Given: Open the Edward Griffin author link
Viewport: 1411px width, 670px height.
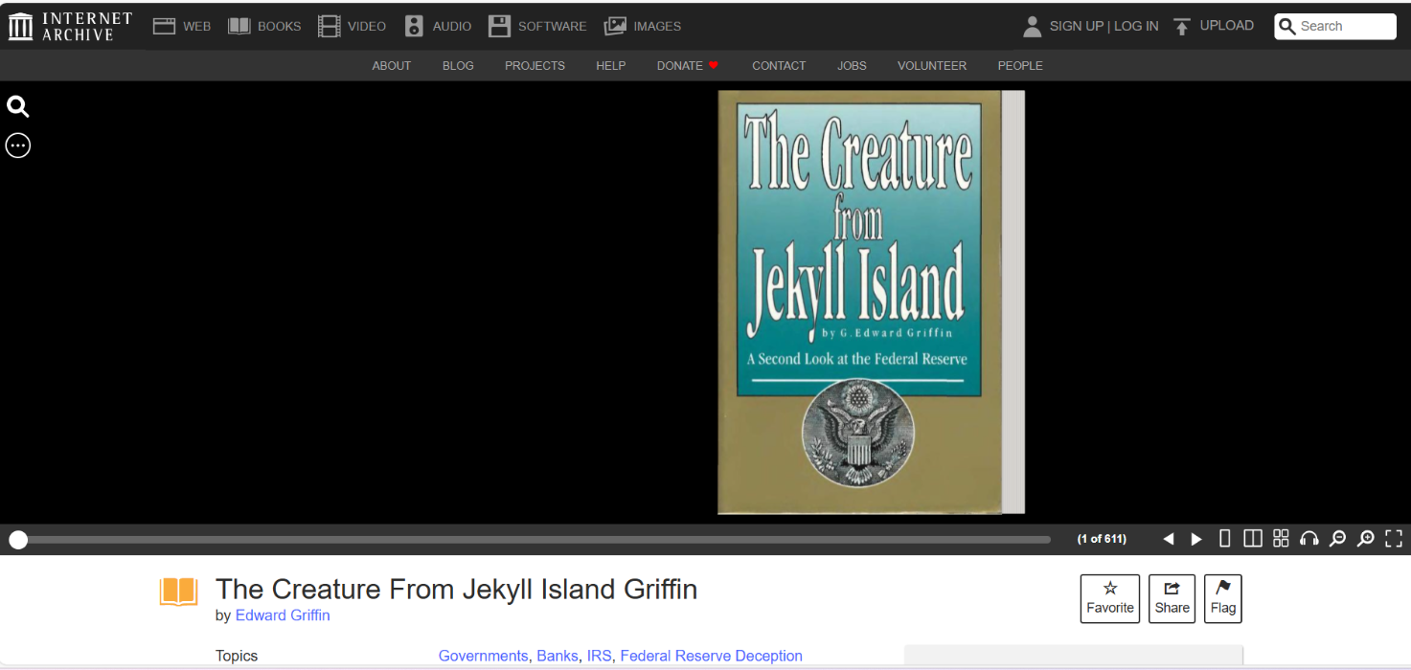Looking at the screenshot, I should coord(283,615).
